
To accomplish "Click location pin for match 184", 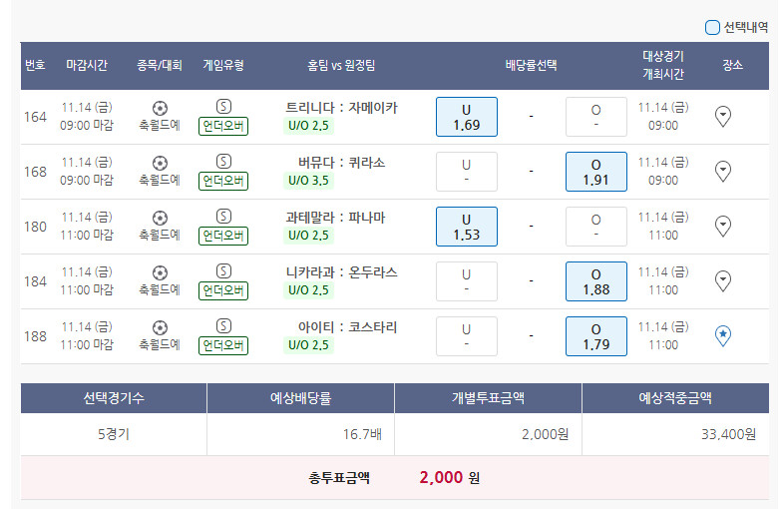I will [x=724, y=281].
